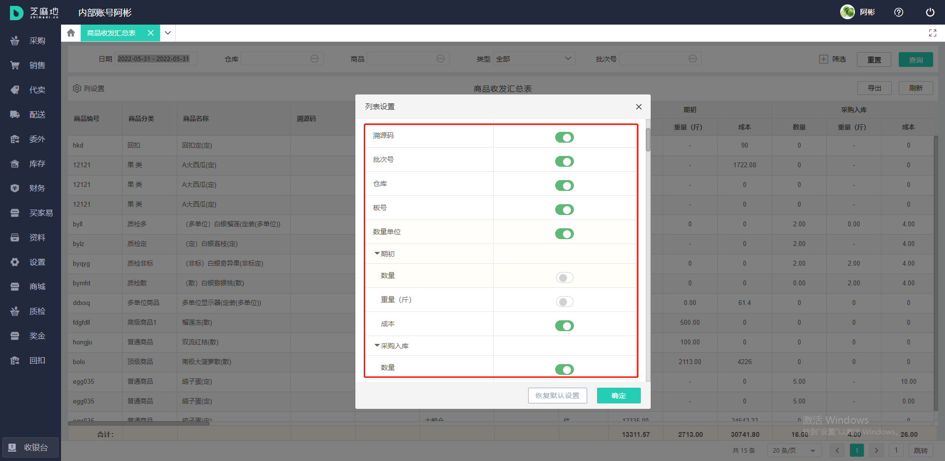
Task: Close the 列表设置 dialog
Action: point(639,107)
